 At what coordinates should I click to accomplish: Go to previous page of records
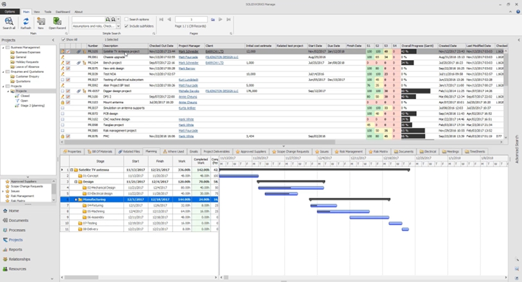click(169, 20)
